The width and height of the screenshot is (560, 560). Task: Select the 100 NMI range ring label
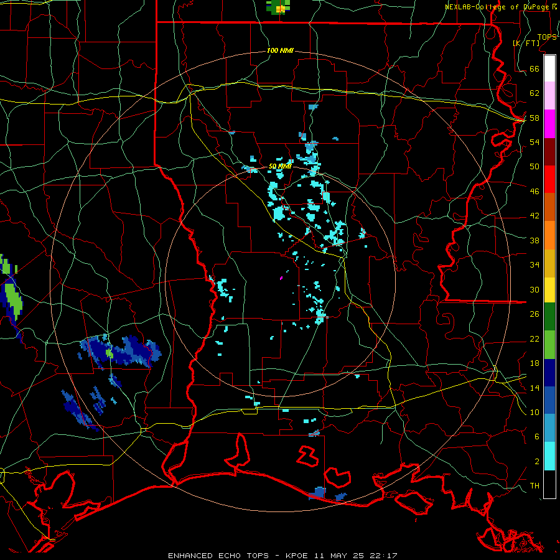(280, 51)
